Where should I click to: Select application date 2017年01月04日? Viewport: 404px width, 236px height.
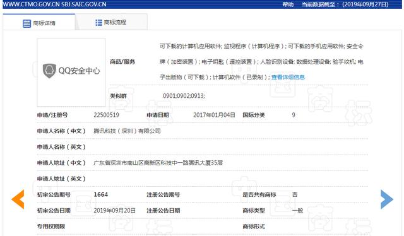coord(214,115)
